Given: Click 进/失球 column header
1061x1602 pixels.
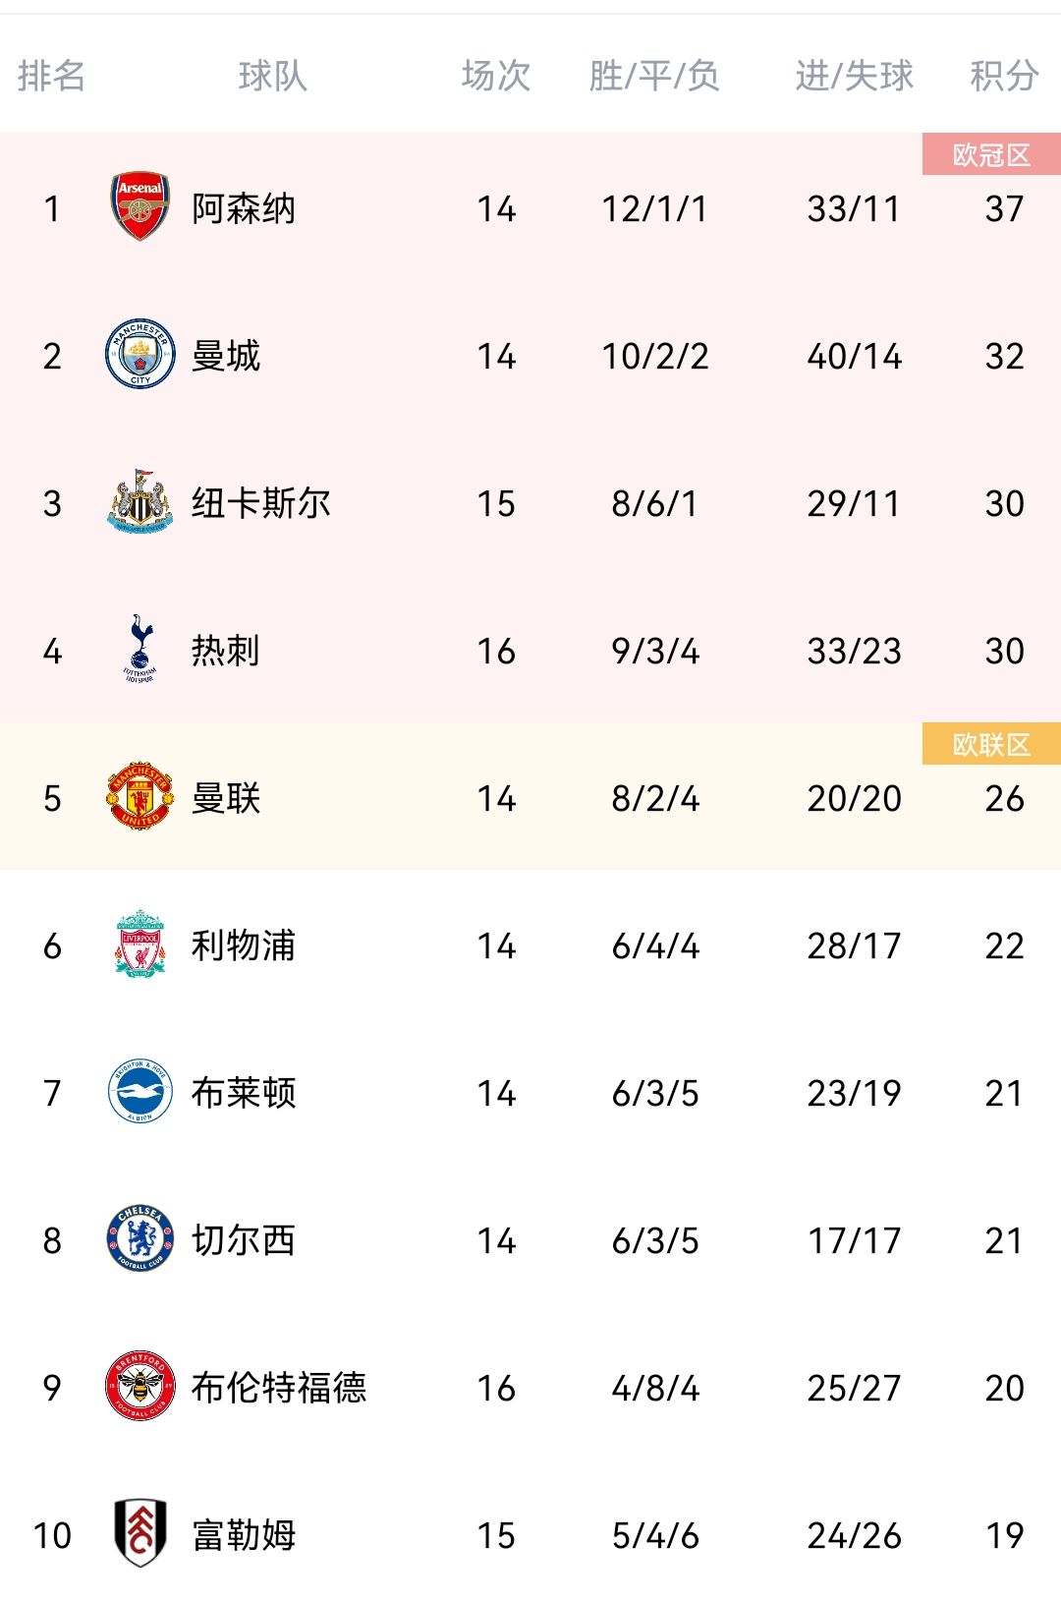Looking at the screenshot, I should pos(855,76).
